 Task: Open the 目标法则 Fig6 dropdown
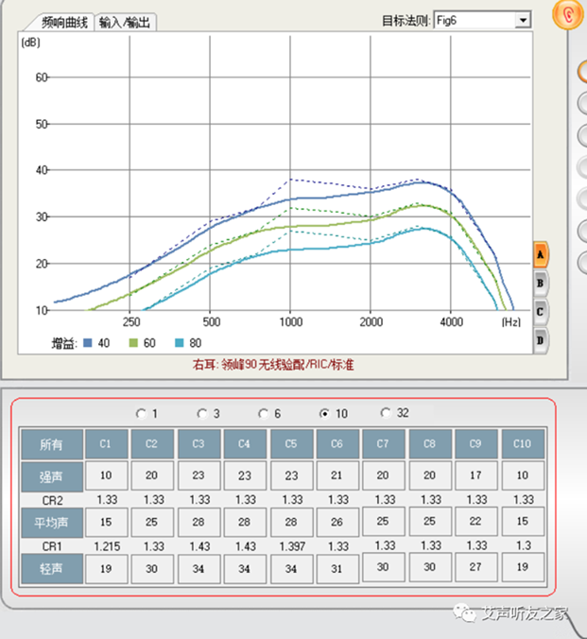click(523, 20)
